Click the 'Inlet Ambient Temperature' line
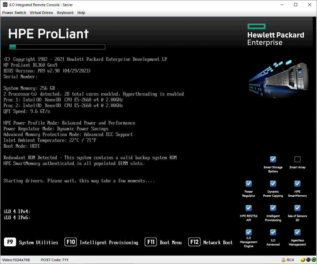This screenshot has height=264, width=317. (x=50, y=140)
